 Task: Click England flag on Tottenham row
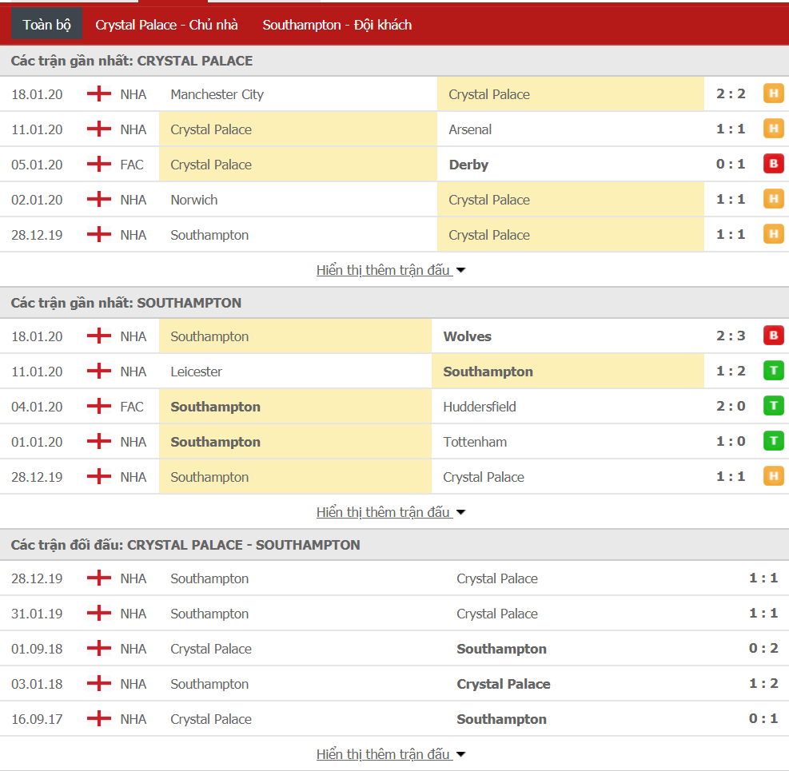[98, 441]
